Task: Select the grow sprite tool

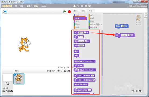Action: tap(82, 6)
